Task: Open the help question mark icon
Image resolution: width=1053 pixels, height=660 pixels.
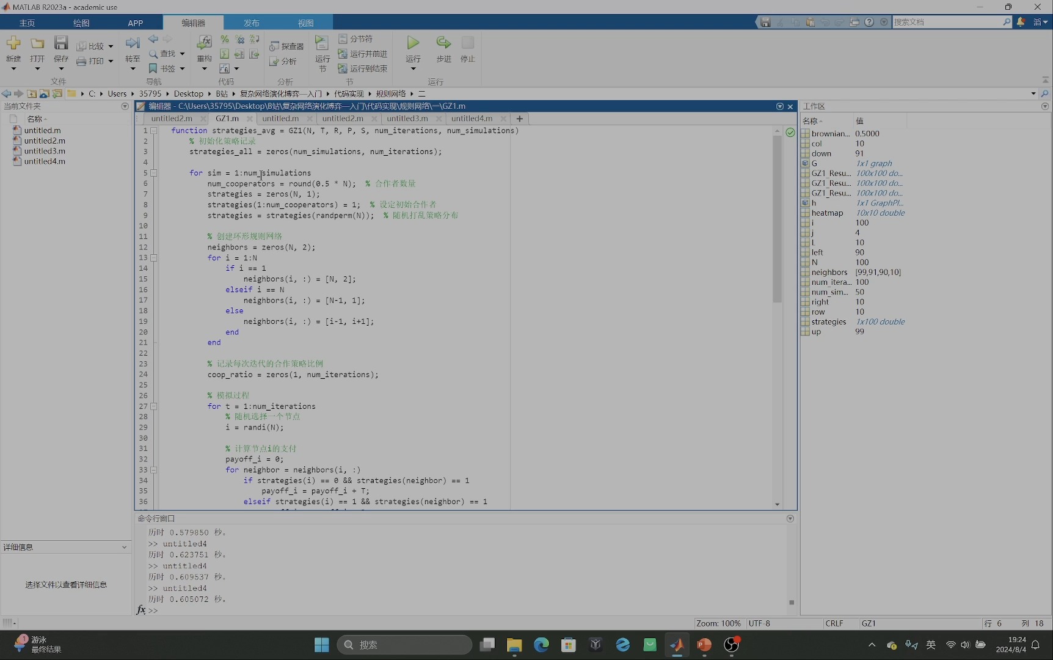Action: tap(869, 22)
